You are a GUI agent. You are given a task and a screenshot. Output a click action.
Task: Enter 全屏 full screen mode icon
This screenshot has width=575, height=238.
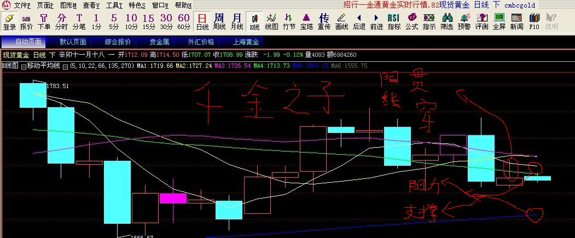click(499, 22)
